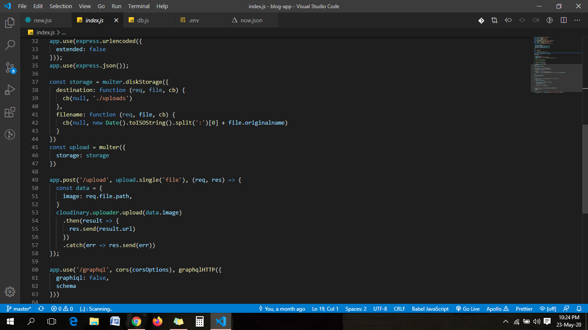Open the errors and warnings count
Image resolution: width=588 pixels, height=330 pixels.
(x=62, y=309)
